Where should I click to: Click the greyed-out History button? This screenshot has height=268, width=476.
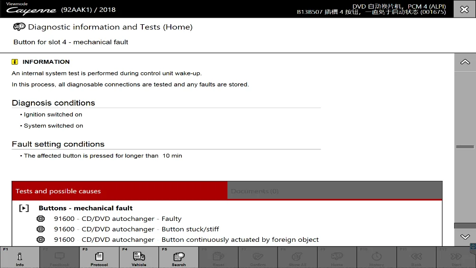click(377, 257)
